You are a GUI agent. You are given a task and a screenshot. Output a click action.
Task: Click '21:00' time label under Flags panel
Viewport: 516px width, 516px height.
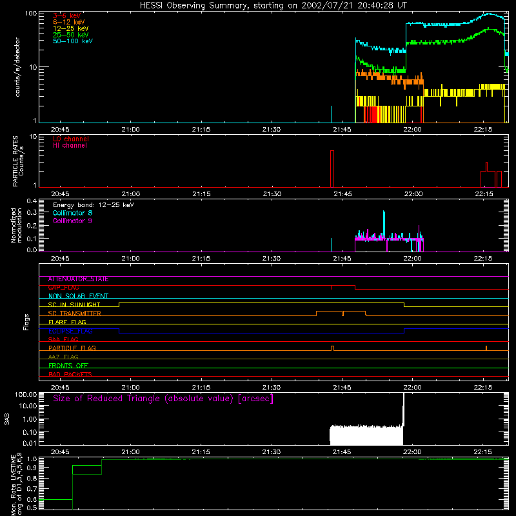pos(131,388)
